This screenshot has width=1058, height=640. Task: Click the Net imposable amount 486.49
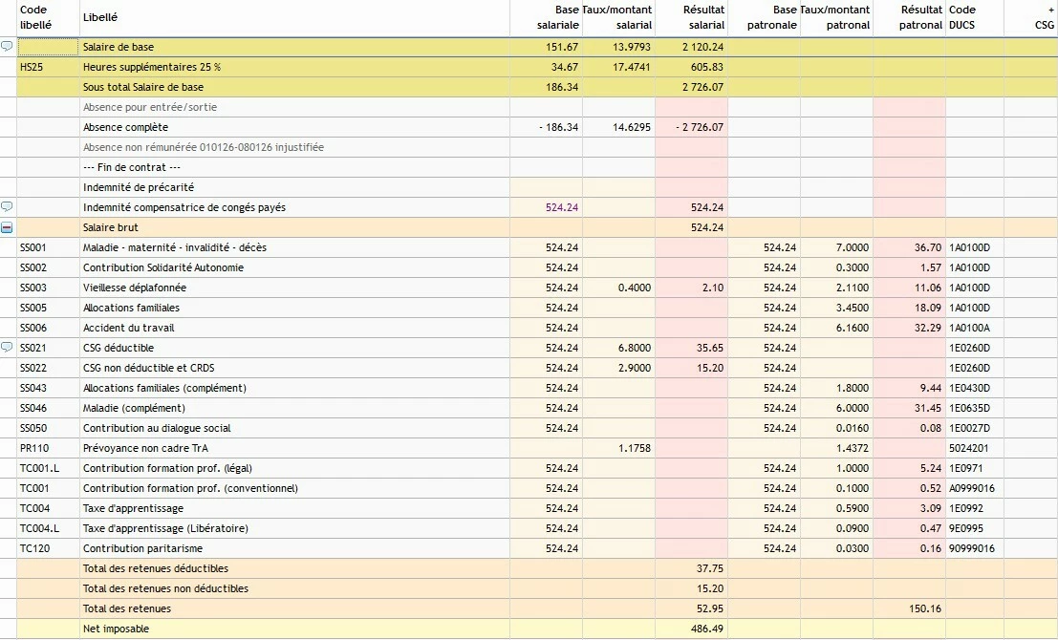pos(706,629)
